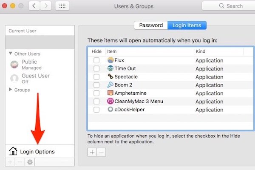Viewport: 255px width, 170px height.
Task: Expand the Groups disclosure triangle
Action: tap(11, 90)
